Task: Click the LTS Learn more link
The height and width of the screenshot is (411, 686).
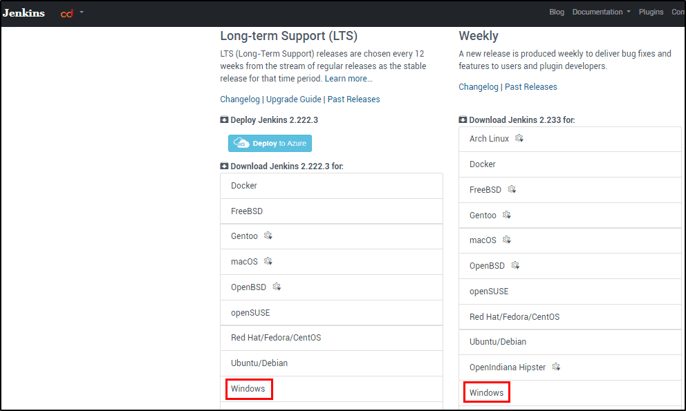Action: [x=349, y=79]
